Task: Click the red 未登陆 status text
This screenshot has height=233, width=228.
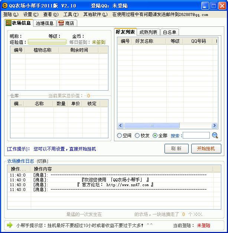Action: tap(203, 226)
